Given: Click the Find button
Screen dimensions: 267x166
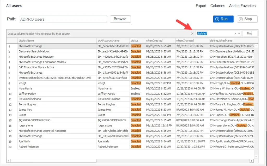Looking at the screenshot, I should pos(250,34).
